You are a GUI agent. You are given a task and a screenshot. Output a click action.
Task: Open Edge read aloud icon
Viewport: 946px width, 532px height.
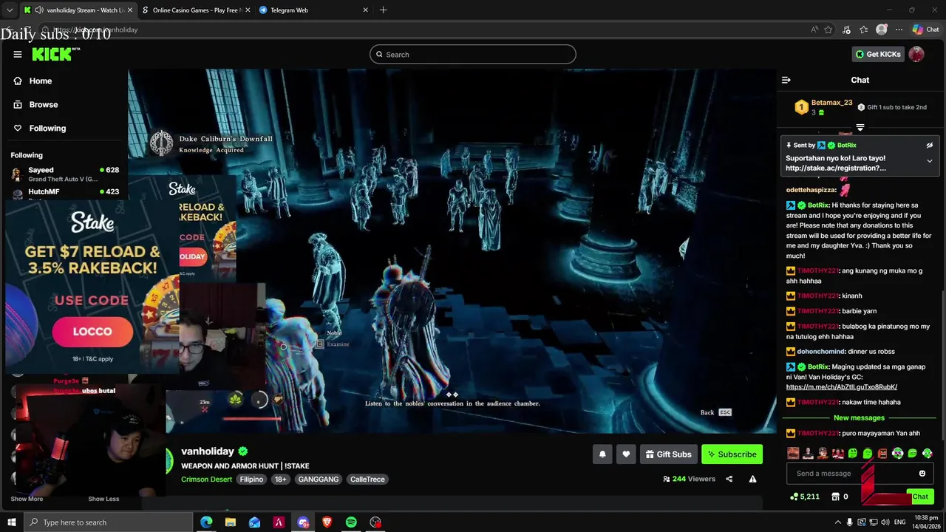coord(814,30)
